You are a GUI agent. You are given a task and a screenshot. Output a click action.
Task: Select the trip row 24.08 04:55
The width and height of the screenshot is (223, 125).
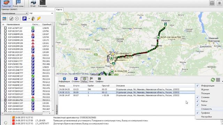coord(126,90)
